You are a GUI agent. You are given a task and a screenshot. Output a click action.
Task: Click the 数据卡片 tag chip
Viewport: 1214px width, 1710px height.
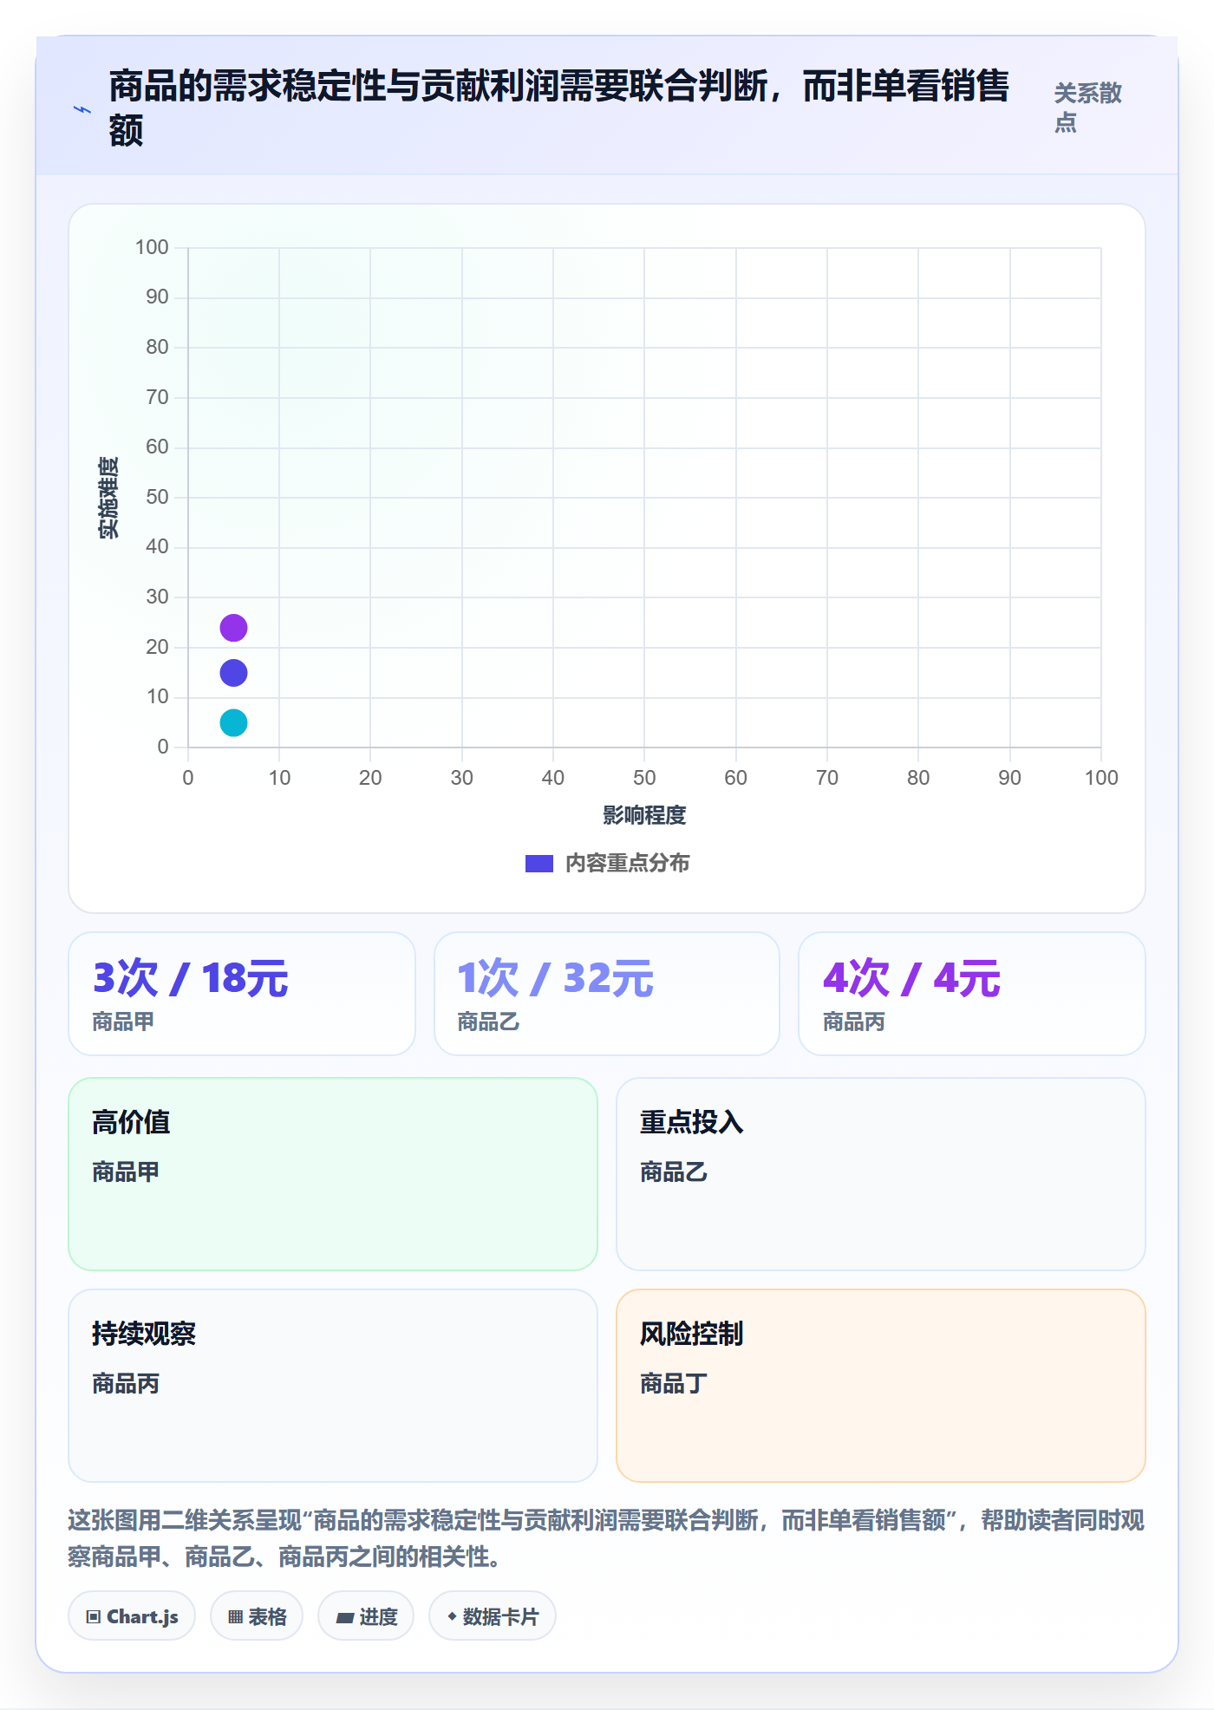[493, 1616]
